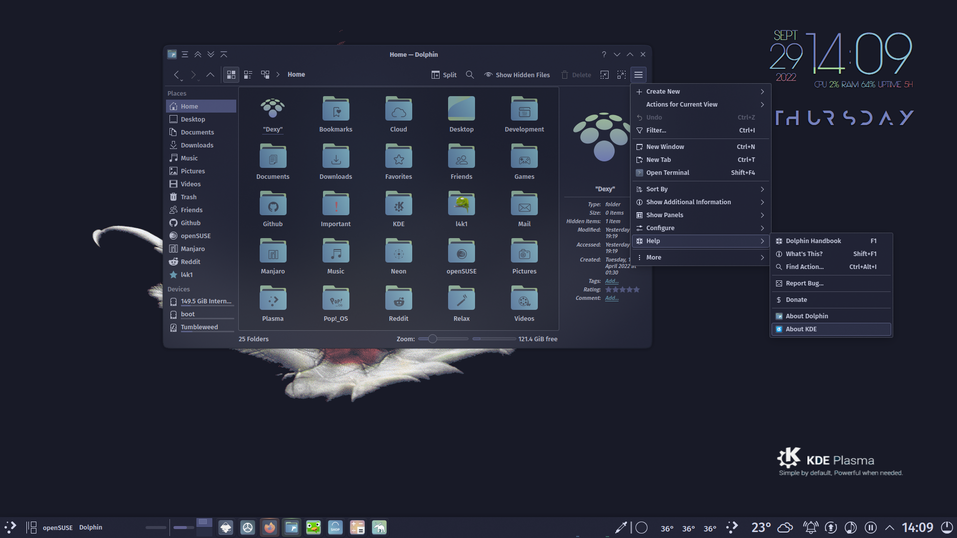Open the Mail folder
This screenshot has height=538, width=957.
524,209
